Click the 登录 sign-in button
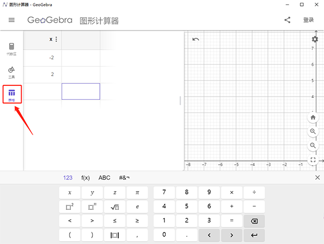Viewport: 324px width, 244px height. [308, 20]
